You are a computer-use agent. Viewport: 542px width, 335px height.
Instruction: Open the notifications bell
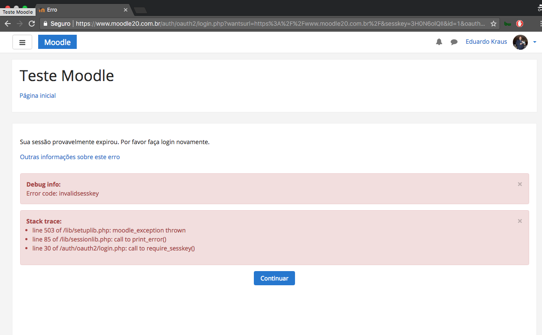click(x=439, y=42)
